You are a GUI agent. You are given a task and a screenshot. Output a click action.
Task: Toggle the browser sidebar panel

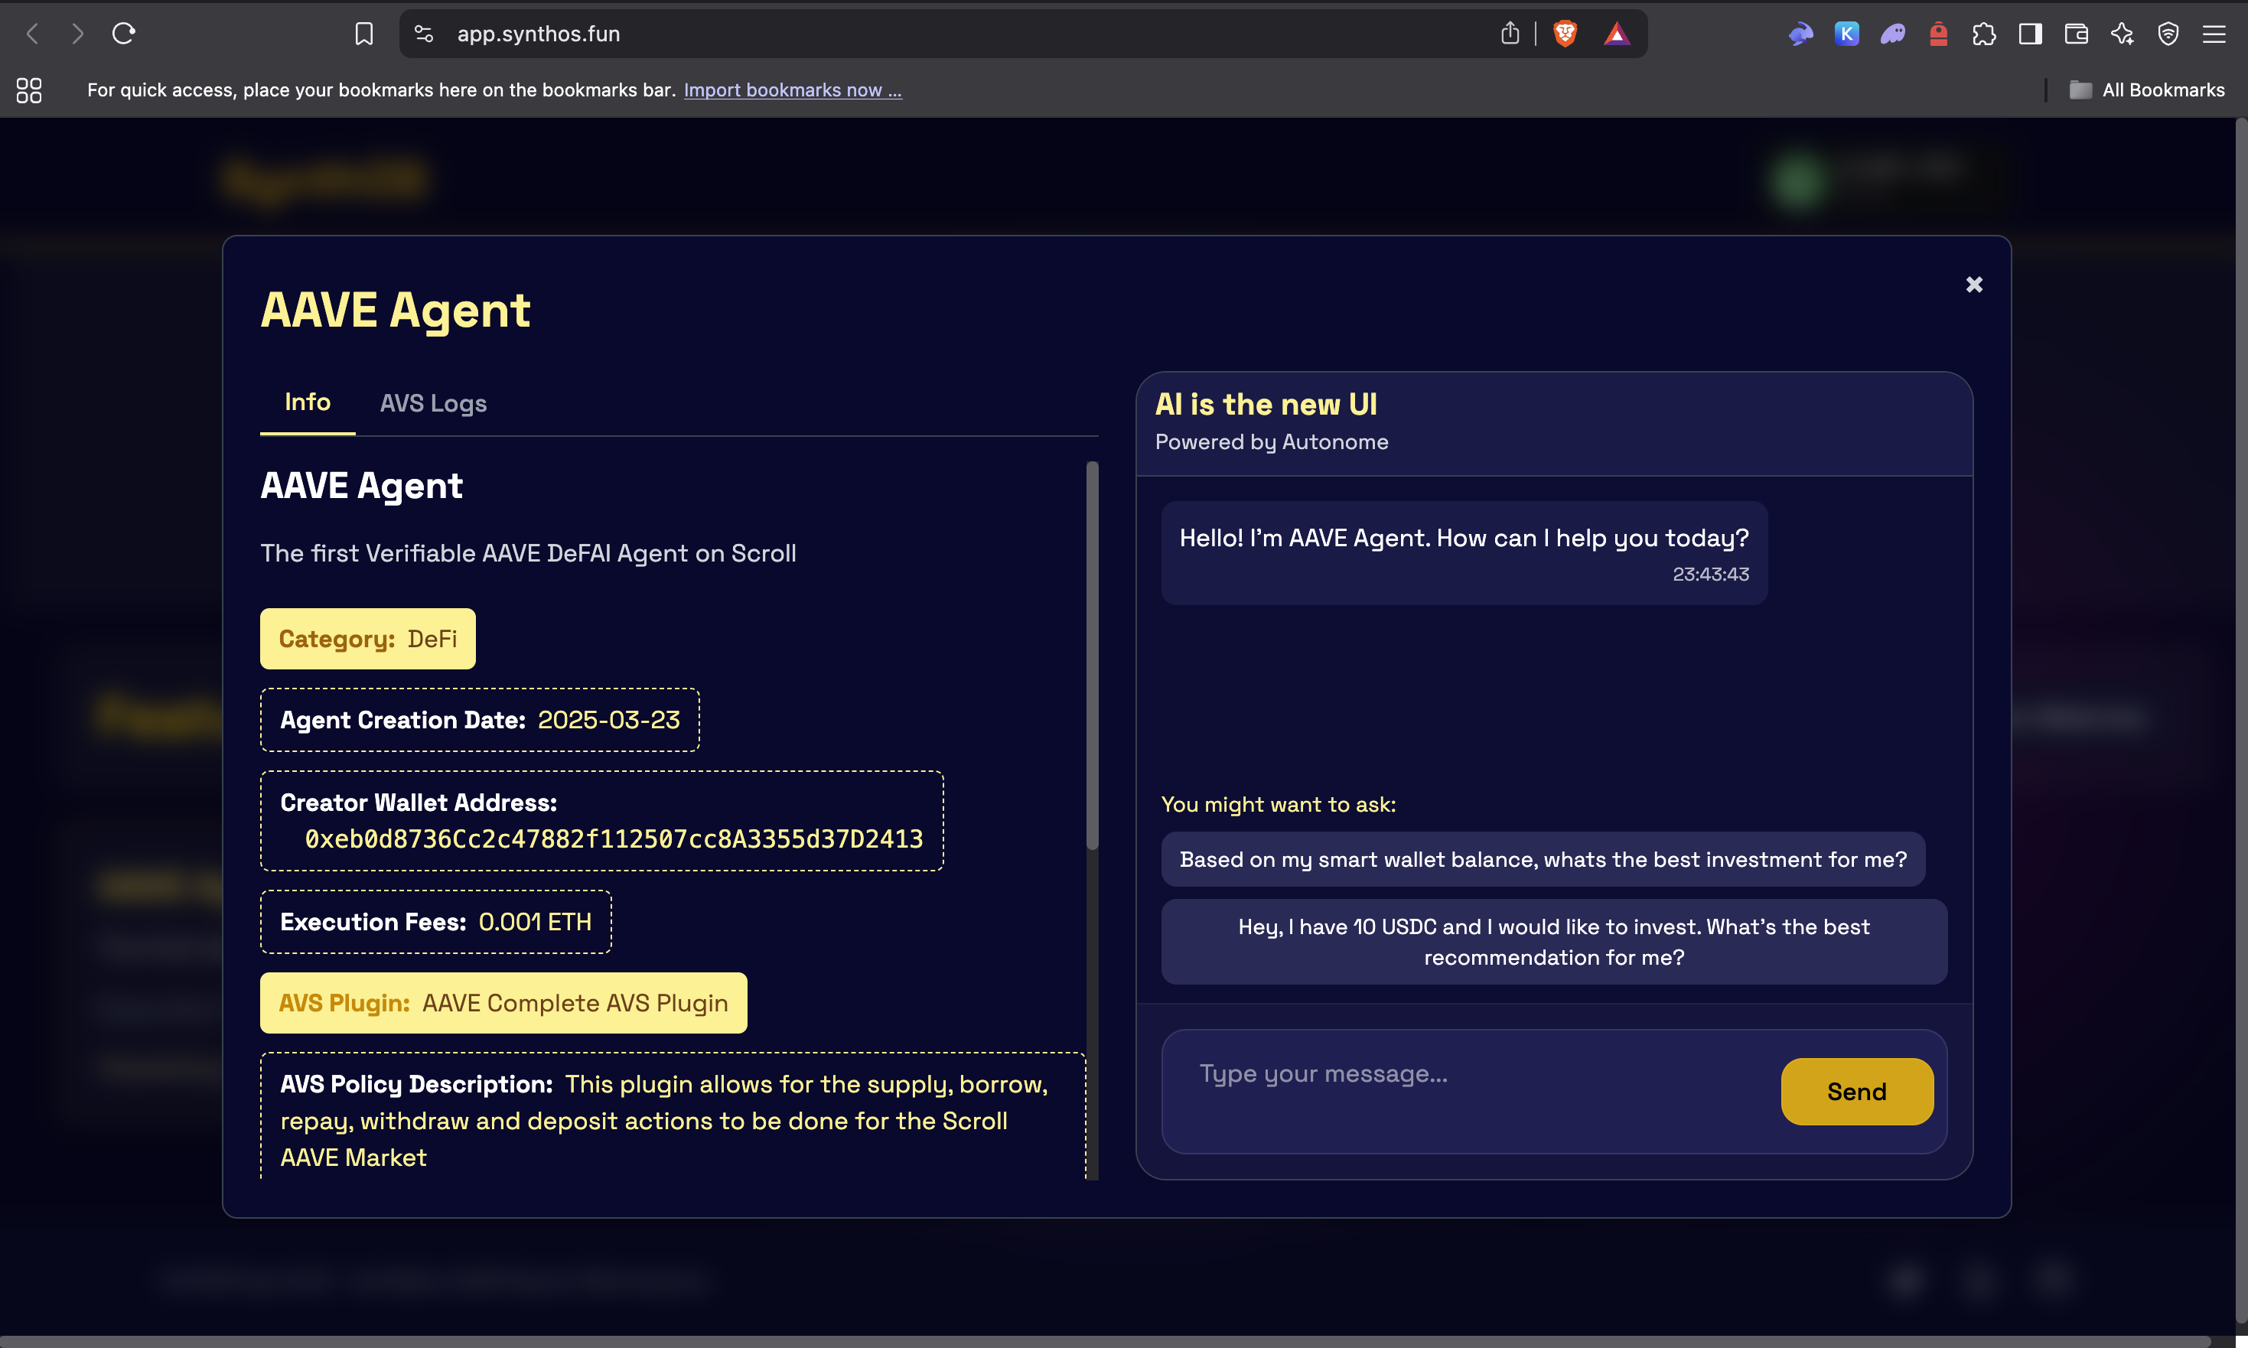2031,34
